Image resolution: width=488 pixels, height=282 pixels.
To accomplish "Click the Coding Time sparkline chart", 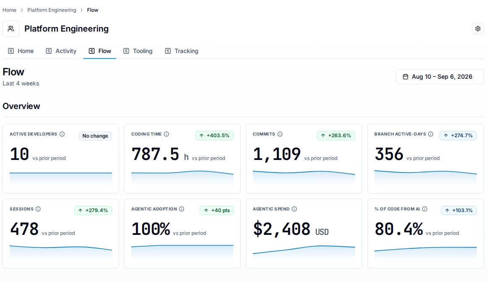I will (x=183, y=178).
